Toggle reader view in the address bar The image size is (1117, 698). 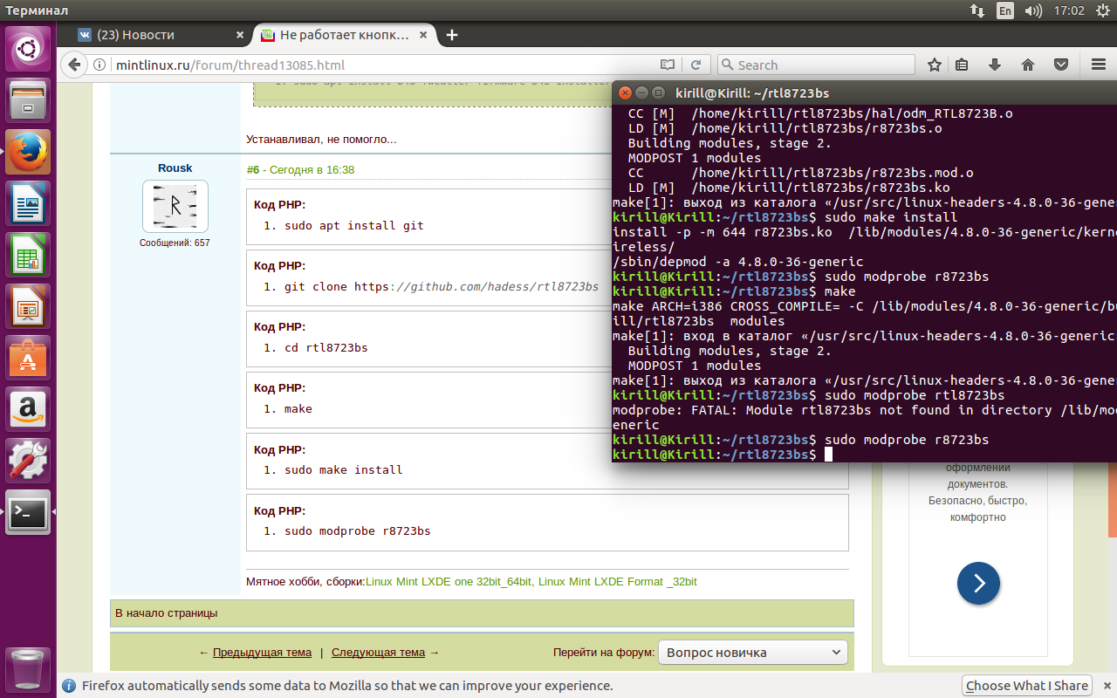(x=668, y=65)
